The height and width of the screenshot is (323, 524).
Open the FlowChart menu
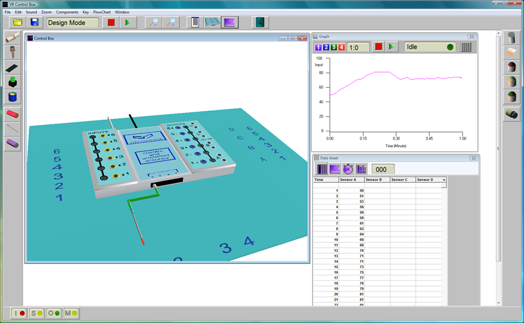102,12
